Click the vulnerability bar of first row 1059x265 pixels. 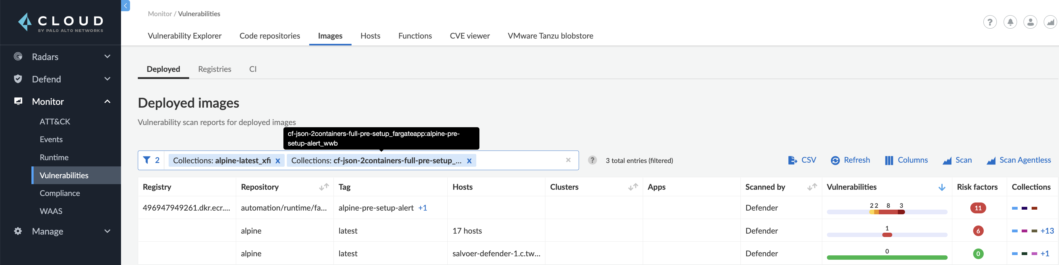[x=887, y=212]
